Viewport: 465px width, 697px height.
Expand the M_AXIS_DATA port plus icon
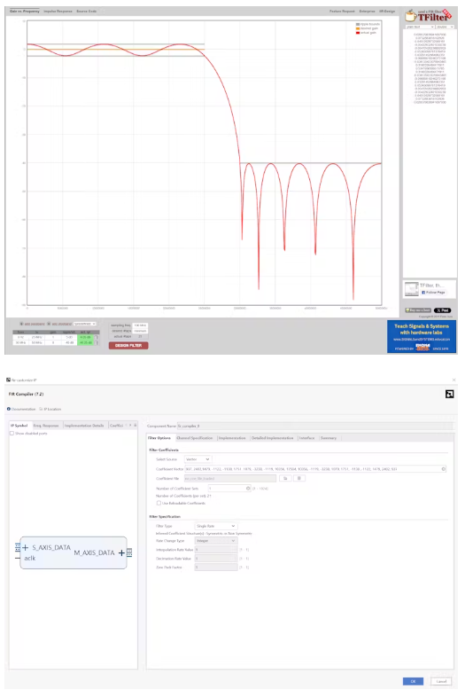pos(121,553)
